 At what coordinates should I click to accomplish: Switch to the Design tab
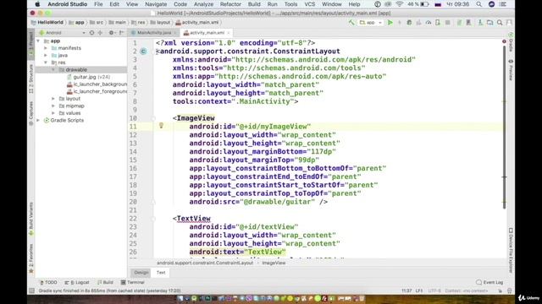(141, 273)
